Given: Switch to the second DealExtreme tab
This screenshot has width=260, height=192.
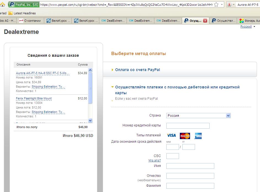Looking at the screenshot, I should pos(141,21).
